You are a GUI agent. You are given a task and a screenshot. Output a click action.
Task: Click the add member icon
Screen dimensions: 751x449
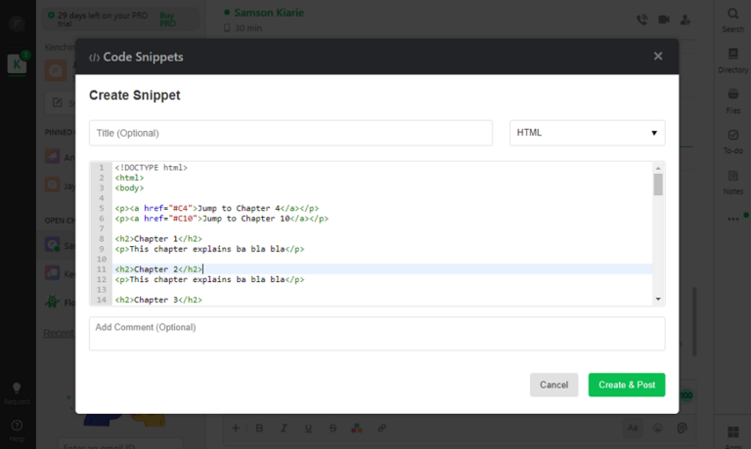pos(685,19)
